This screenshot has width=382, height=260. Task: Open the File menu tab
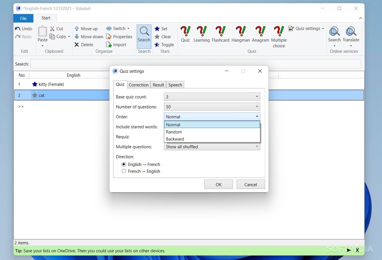coord(23,18)
